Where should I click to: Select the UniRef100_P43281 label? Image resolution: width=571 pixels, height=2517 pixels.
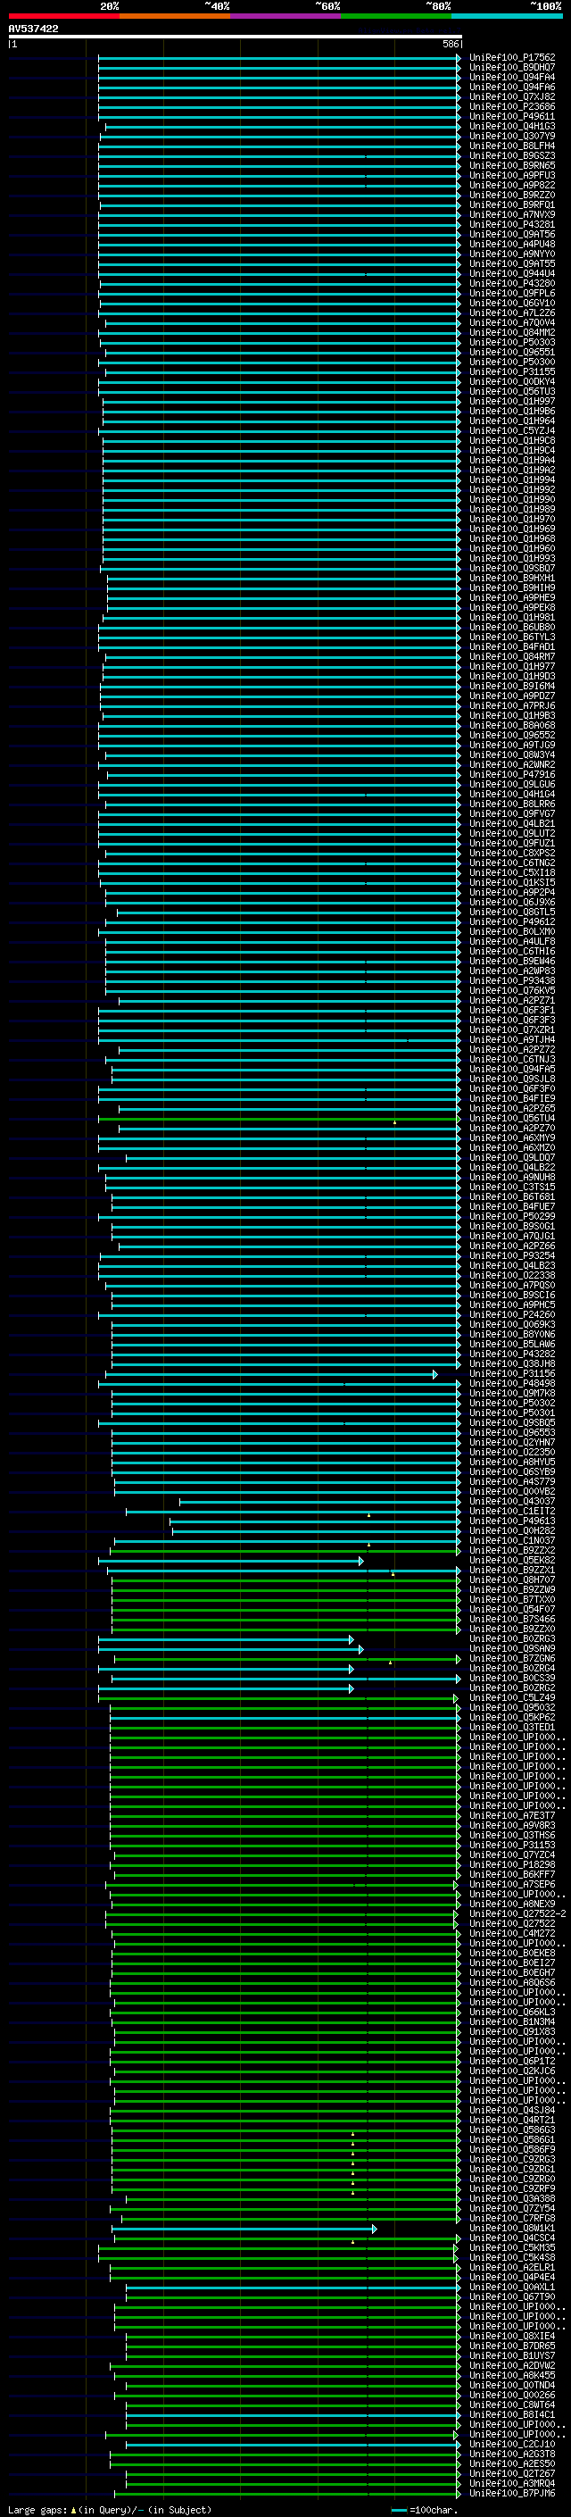click(x=511, y=224)
